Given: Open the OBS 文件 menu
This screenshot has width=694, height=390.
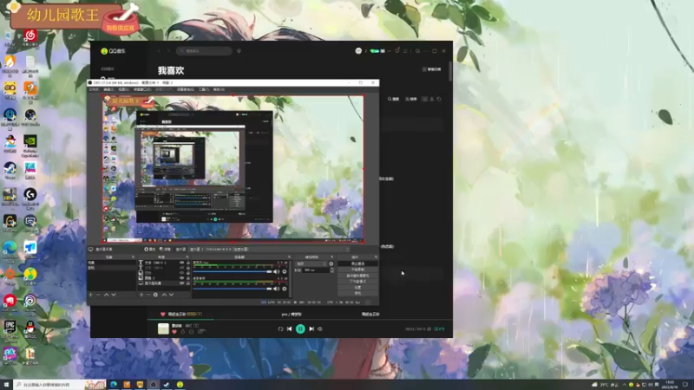Looking at the screenshot, I should (x=94, y=89).
